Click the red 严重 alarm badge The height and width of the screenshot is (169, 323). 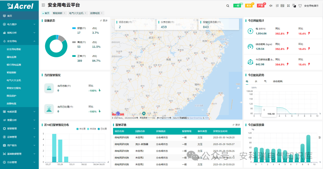pos(260,6)
